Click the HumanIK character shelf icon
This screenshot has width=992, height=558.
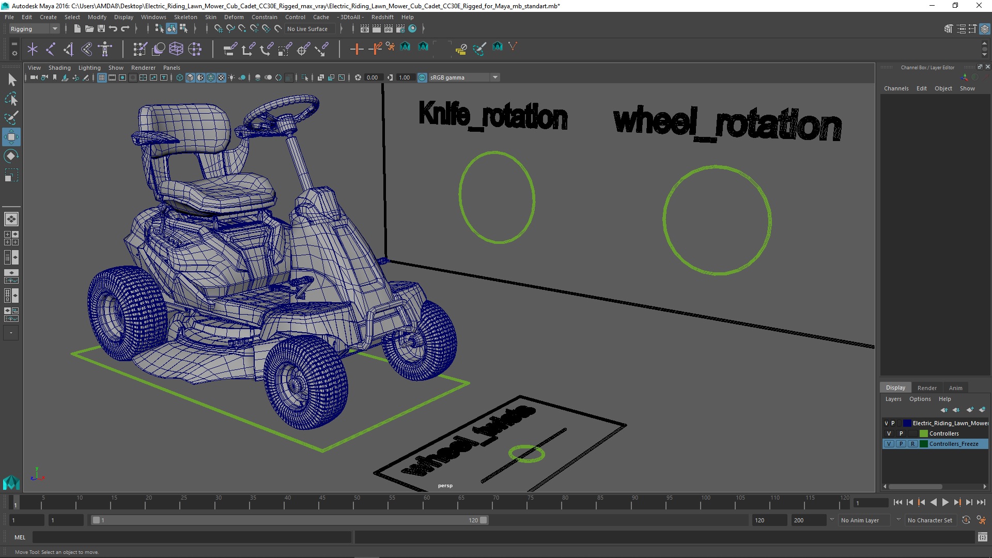point(105,49)
